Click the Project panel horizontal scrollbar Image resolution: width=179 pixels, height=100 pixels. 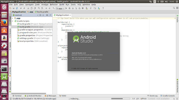(29, 94)
